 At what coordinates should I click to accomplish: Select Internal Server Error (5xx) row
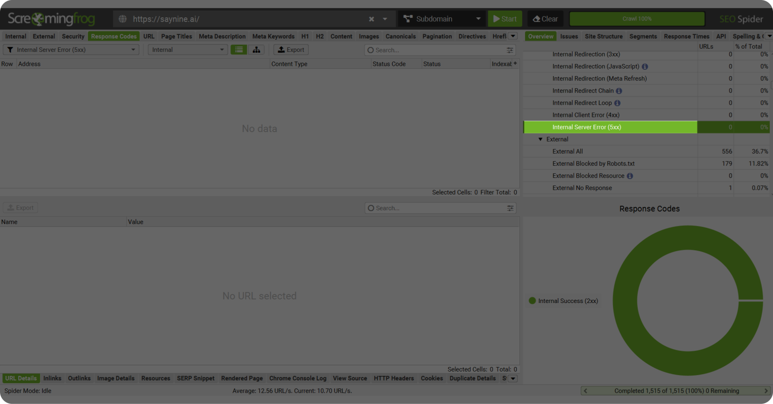click(647, 127)
